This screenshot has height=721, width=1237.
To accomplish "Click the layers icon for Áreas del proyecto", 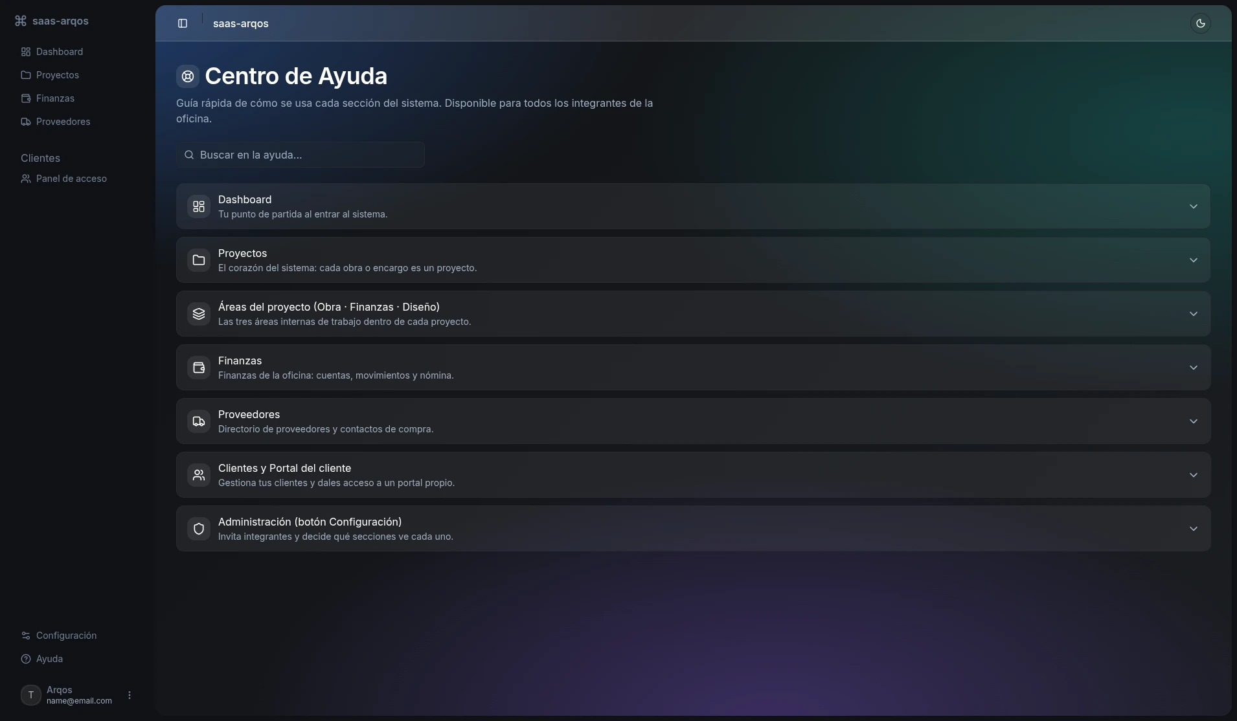I will (199, 314).
